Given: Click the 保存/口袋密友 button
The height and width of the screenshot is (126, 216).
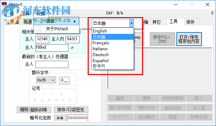Looking at the screenshot, I should tap(71, 110).
